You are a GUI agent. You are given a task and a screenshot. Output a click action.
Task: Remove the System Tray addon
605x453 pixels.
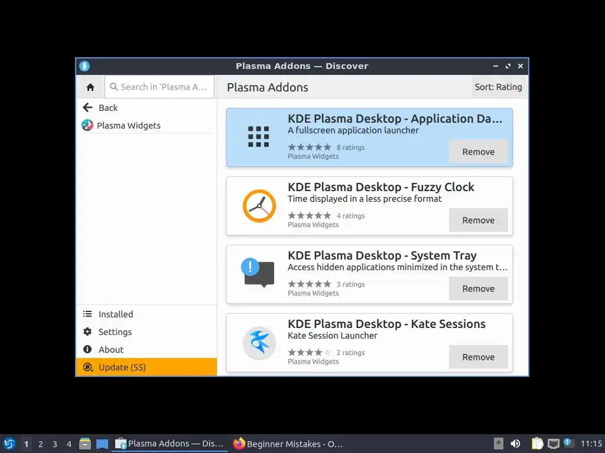[x=478, y=289]
